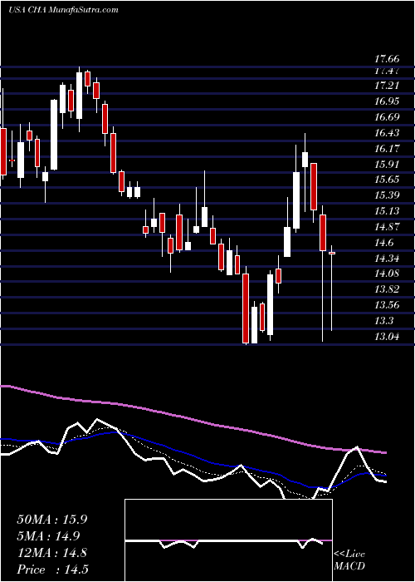Click the '<<Live MACD' label
The width and height of the screenshot is (415, 582).
[349, 560]
